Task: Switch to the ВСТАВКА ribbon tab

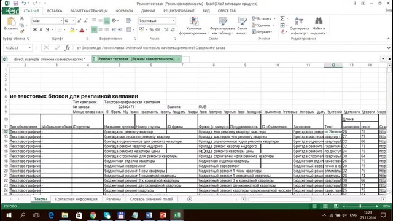Action: [x=55, y=11]
